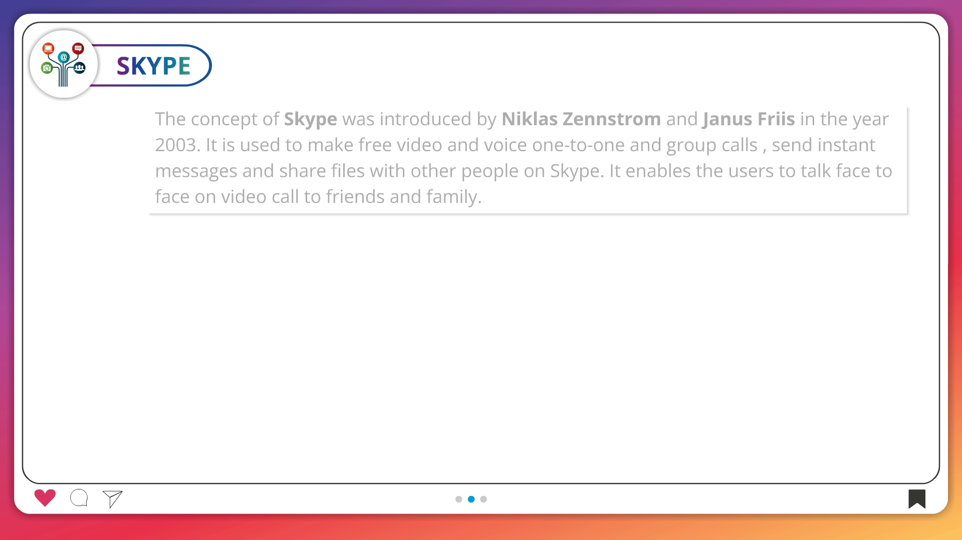Image resolution: width=962 pixels, height=540 pixels.
Task: Click the bold name Janus Friis
Action: click(749, 119)
